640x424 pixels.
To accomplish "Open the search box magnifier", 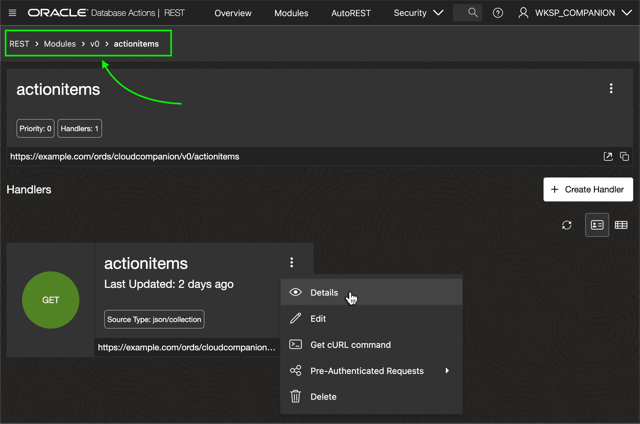I will [x=473, y=13].
